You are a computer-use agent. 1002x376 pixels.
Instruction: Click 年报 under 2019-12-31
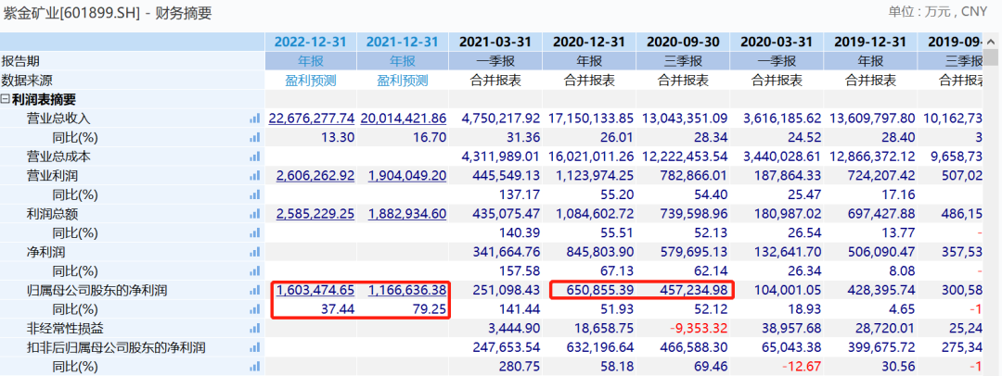tap(870, 61)
